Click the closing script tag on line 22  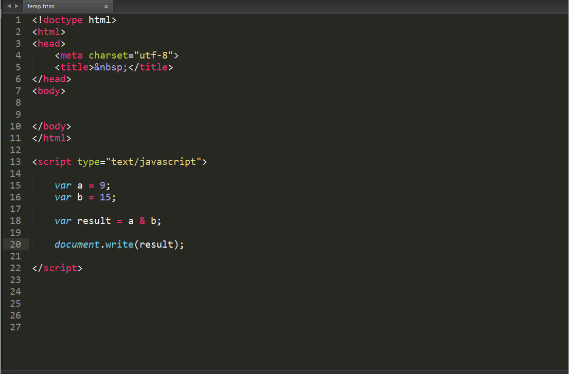point(57,268)
